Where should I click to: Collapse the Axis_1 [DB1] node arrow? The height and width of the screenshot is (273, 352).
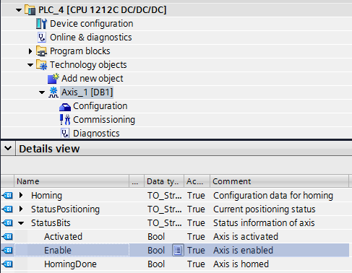pyautogui.click(x=42, y=92)
